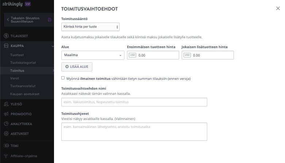Viewport: 285px width, 163px height.
Task: Open Tuotekategoriat submenu item
Action: click(x=23, y=63)
